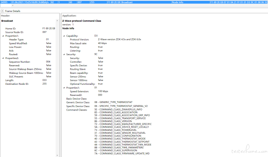Screen dimensions: 268x157
Task: Click COMMAND_CLASS_MANUFACTURER_SPECIFIC entry
Action: [x=123, y=124]
